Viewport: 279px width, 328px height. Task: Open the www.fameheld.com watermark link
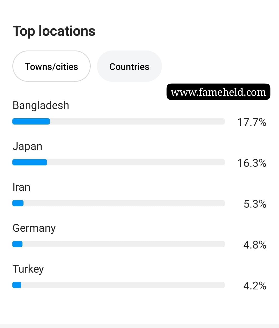pos(218,92)
